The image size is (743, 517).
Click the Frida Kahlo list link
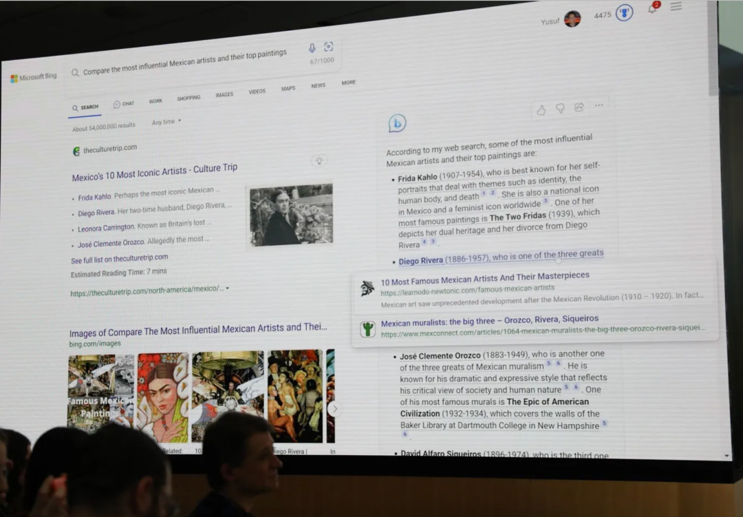pos(94,197)
